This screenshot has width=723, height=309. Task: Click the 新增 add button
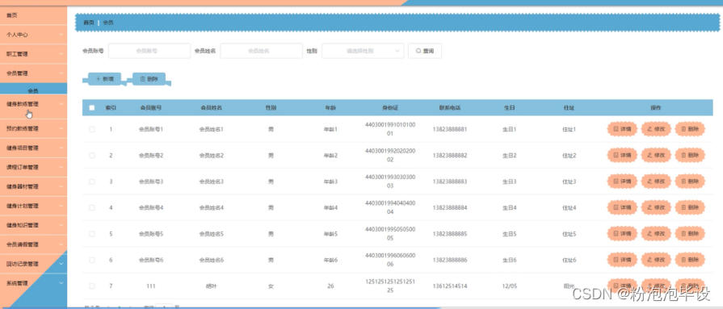pos(105,79)
